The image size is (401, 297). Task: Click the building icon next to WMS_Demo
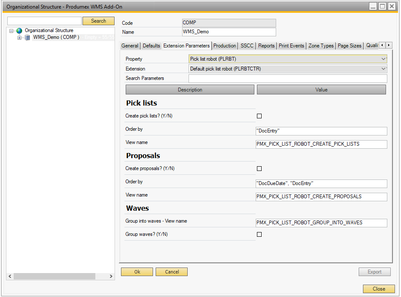(x=27, y=38)
